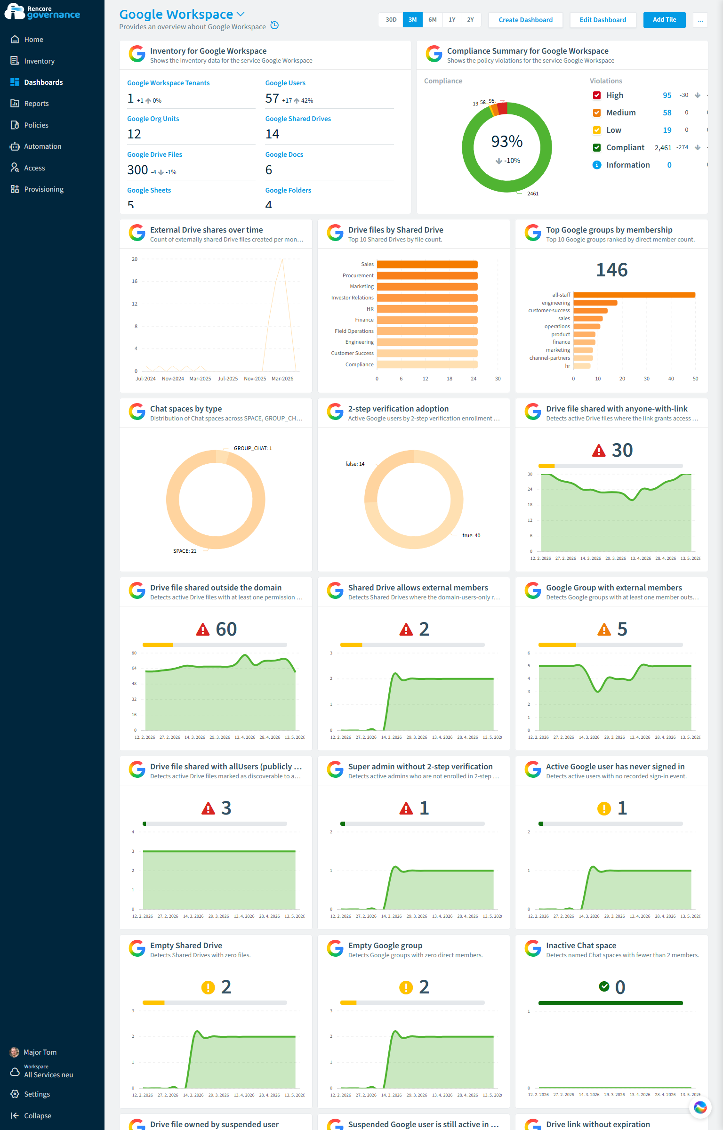Open the Google Org Units link

(x=153, y=119)
